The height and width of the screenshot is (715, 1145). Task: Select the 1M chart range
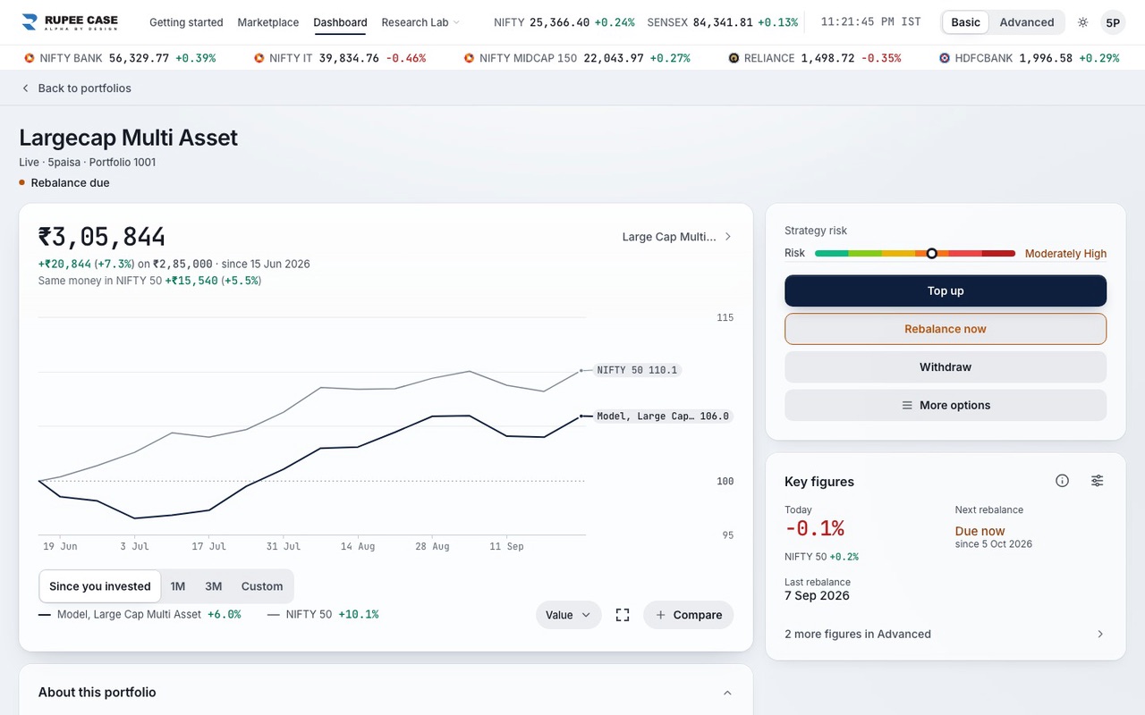[x=178, y=586]
